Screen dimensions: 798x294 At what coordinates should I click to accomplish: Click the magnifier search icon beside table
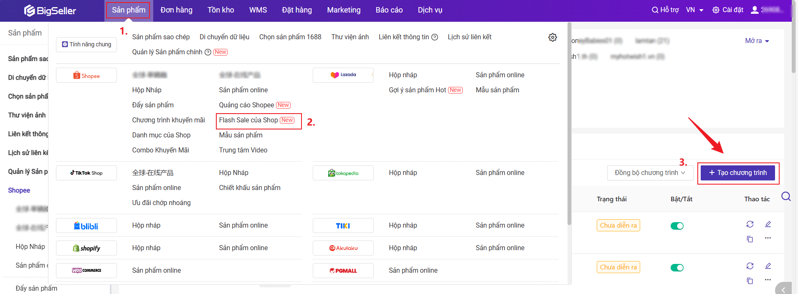[786, 196]
